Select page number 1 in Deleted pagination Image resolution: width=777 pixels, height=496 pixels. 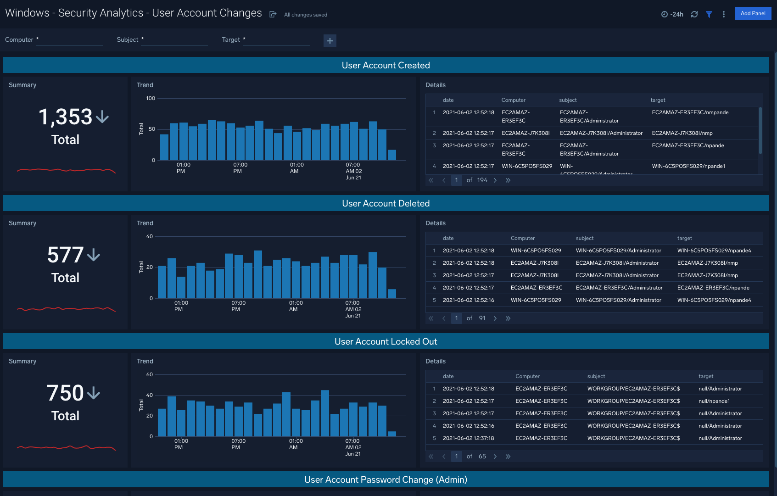(456, 318)
